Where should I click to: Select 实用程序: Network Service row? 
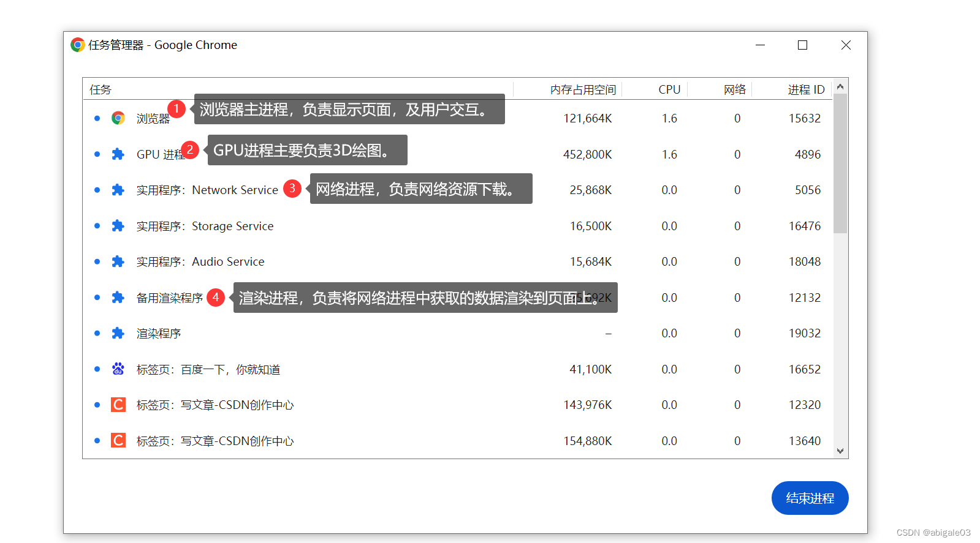pos(458,190)
